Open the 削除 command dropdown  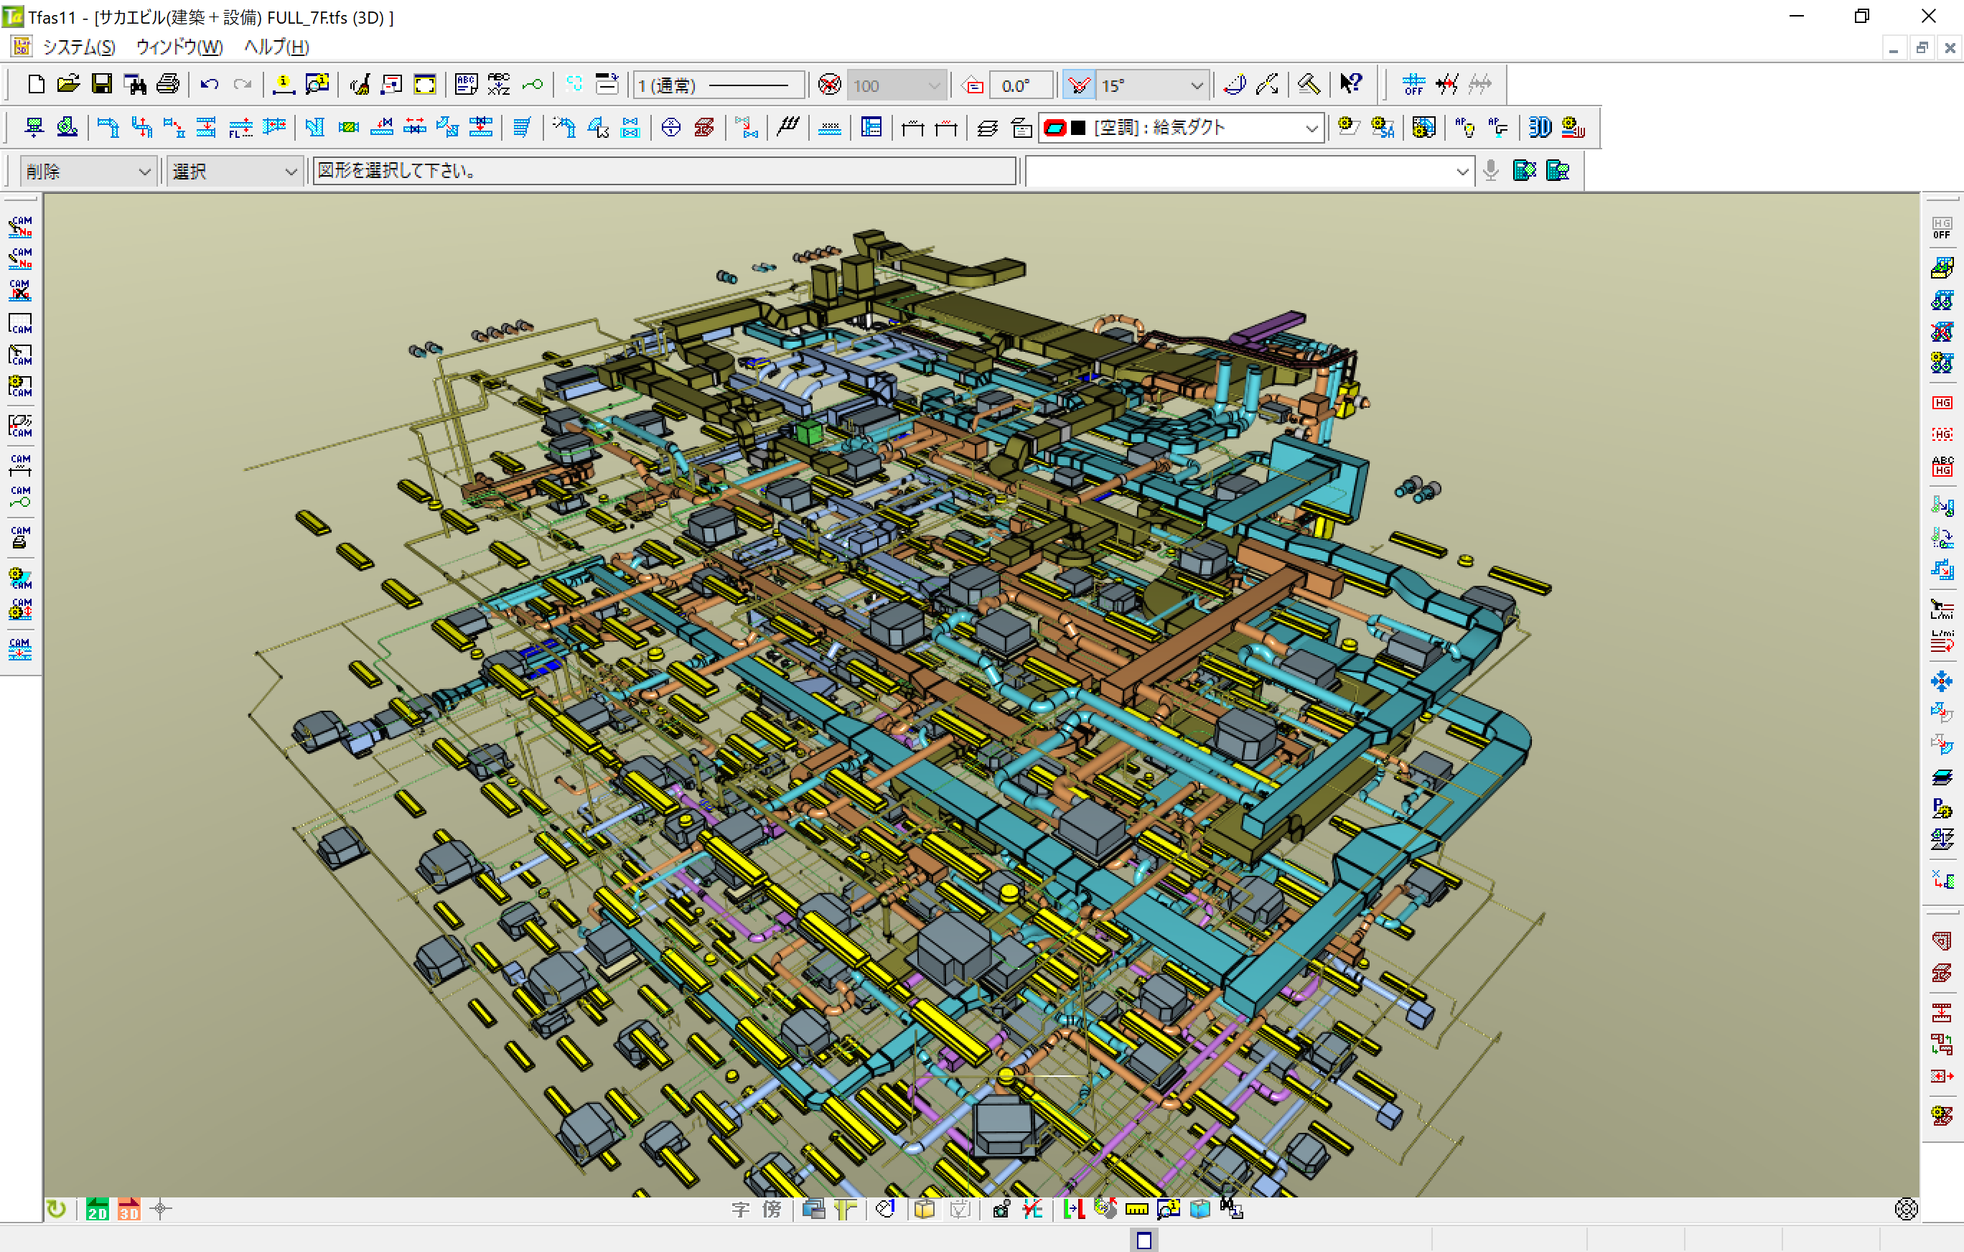point(144,172)
